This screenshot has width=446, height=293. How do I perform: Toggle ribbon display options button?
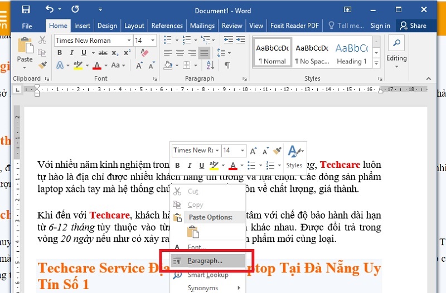tap(347, 9)
